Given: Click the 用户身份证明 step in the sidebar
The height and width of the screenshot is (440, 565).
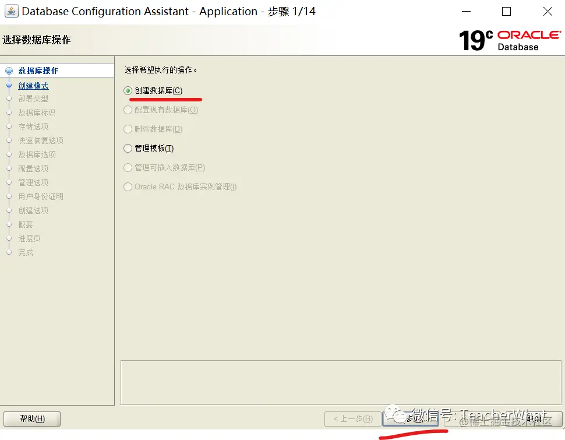Looking at the screenshot, I should (x=41, y=196).
